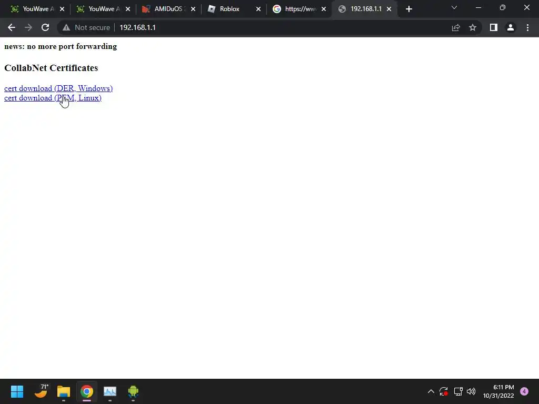Open a new tab with plus button
This screenshot has height=404, width=539.
tap(408, 9)
